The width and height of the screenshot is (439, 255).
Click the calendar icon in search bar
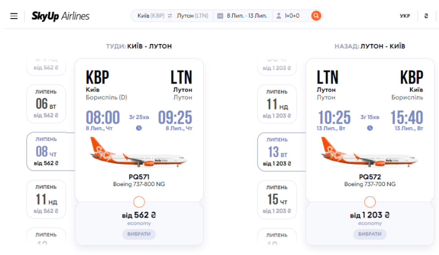(x=220, y=16)
